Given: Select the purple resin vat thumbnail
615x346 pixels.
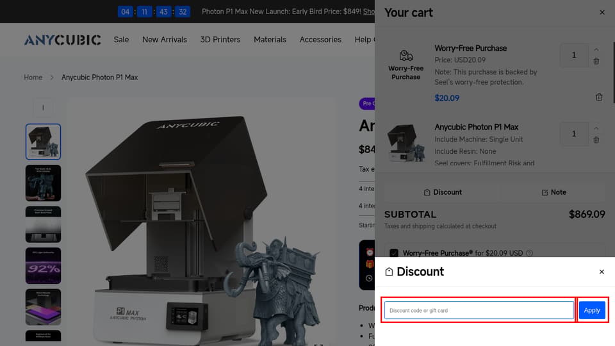Looking at the screenshot, I should [x=43, y=307].
